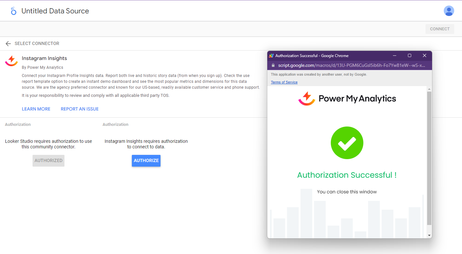
Task: Open the Terms of Service link
Action: point(284,82)
